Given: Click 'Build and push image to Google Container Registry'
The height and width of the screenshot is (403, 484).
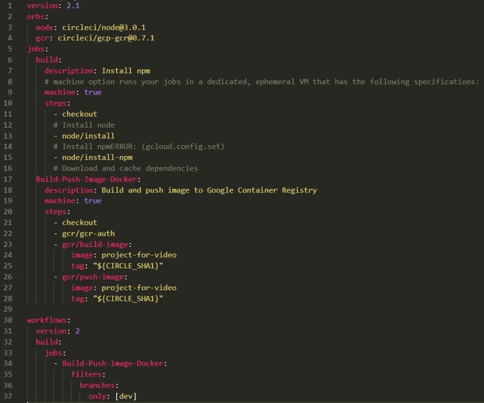Looking at the screenshot, I should point(210,190).
